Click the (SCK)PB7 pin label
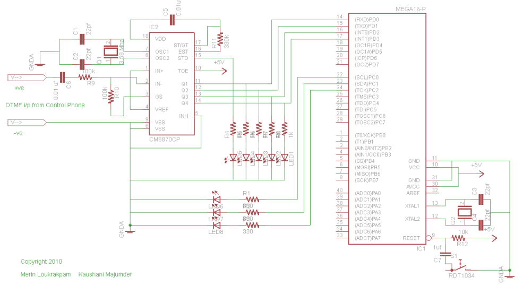Viewport: 531px width, 303px height. (367, 180)
